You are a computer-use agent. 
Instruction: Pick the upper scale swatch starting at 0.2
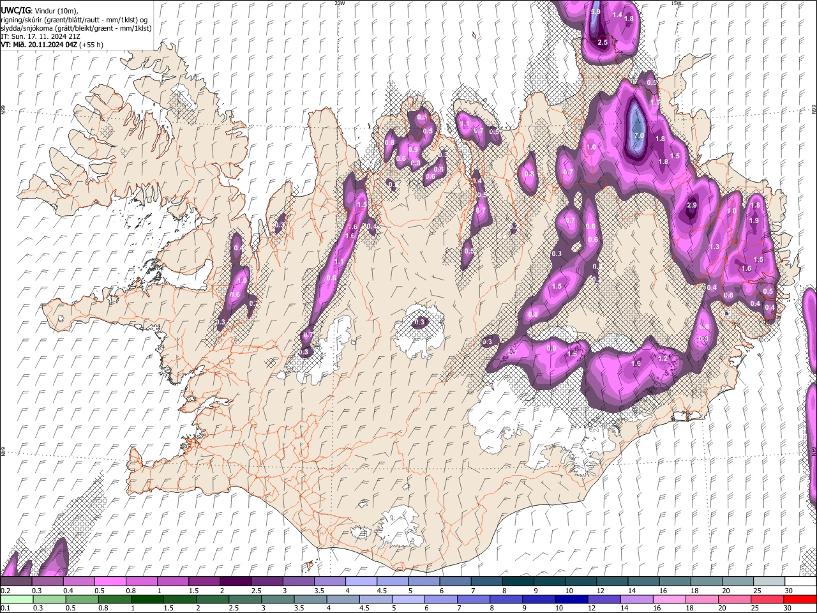point(16,582)
